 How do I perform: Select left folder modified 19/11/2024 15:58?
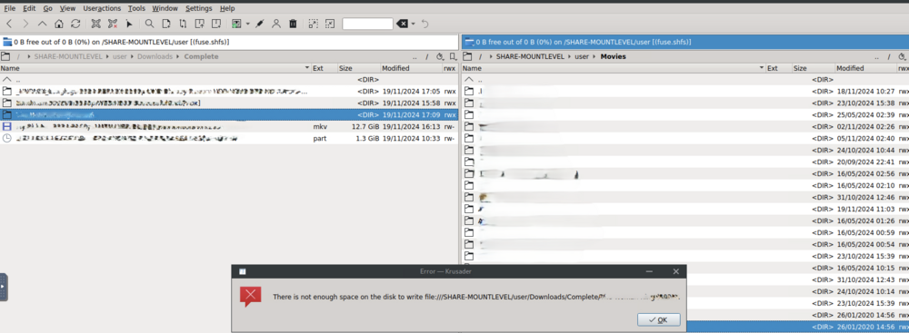click(229, 103)
